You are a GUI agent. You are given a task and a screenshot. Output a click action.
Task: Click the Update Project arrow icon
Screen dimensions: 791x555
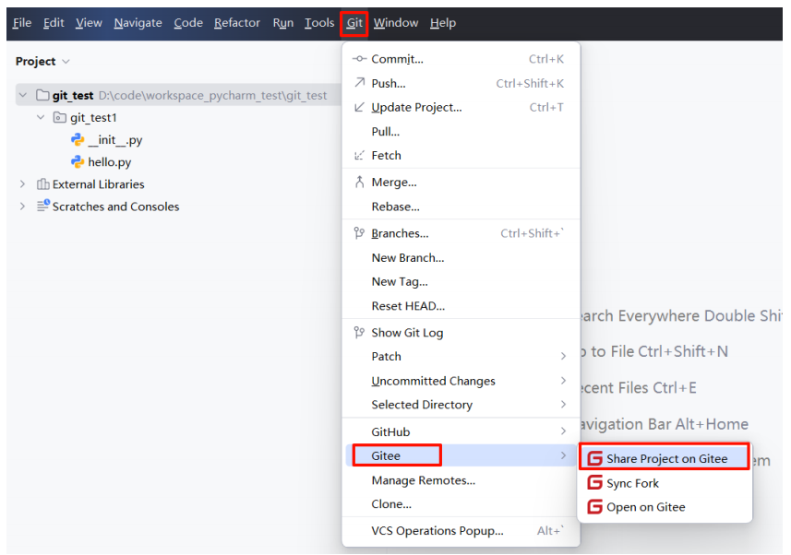359,107
